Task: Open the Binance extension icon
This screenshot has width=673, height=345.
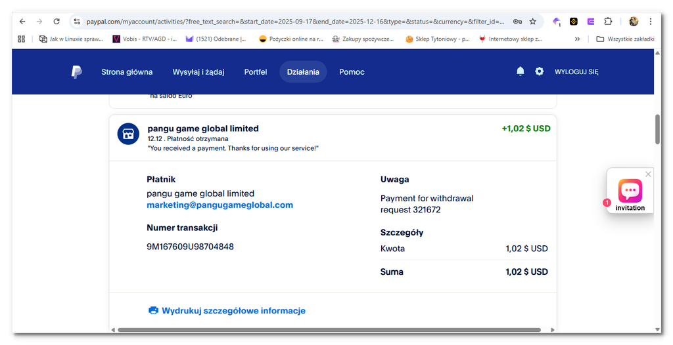Action: pos(573,22)
